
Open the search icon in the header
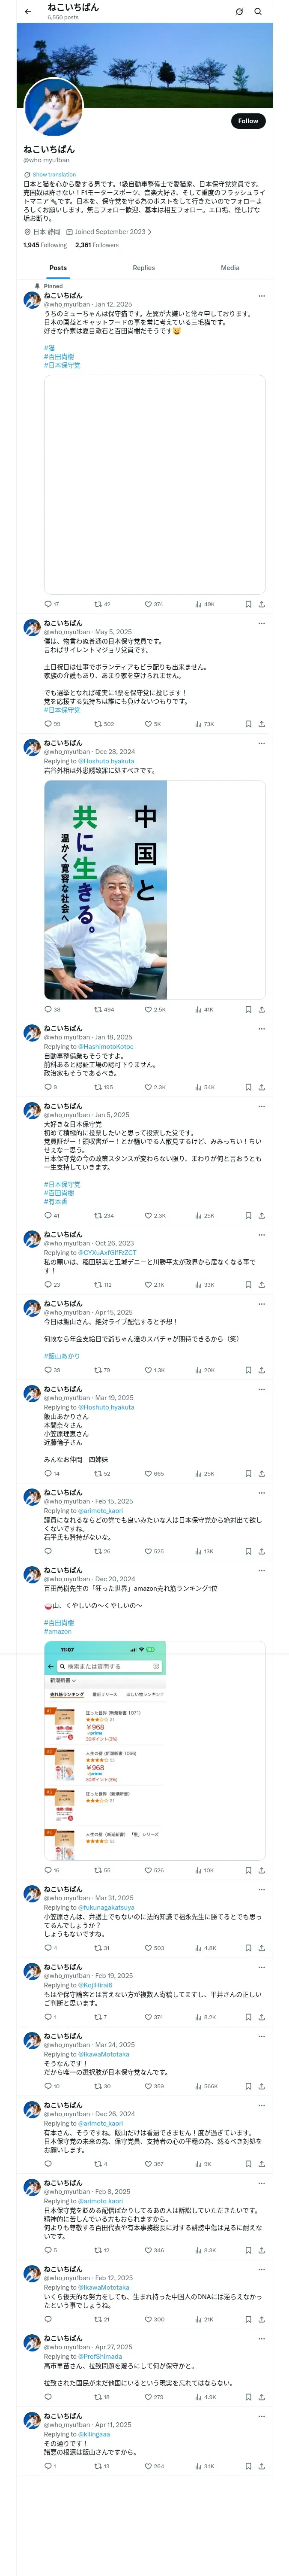257,12
